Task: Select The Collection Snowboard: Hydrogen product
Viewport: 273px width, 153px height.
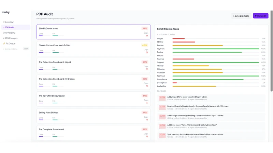Action: [x=94, y=82]
